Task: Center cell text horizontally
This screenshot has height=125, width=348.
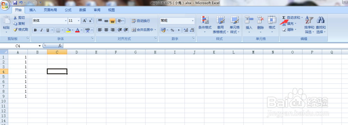Action: point(106,30)
